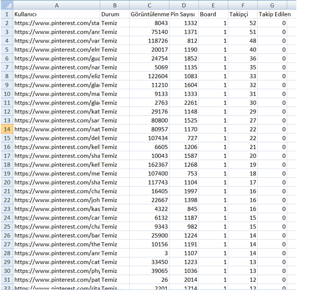321x291 pixels.
Task: Click the Pin Sayısı header cell
Action: click(x=184, y=14)
